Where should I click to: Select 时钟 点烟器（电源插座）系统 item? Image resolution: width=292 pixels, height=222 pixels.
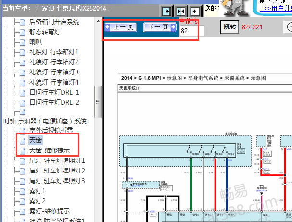[45, 121]
